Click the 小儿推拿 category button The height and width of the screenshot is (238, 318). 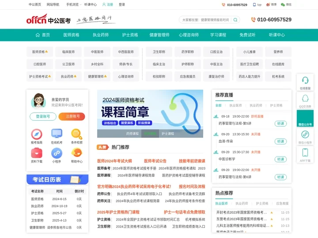click(x=250, y=52)
